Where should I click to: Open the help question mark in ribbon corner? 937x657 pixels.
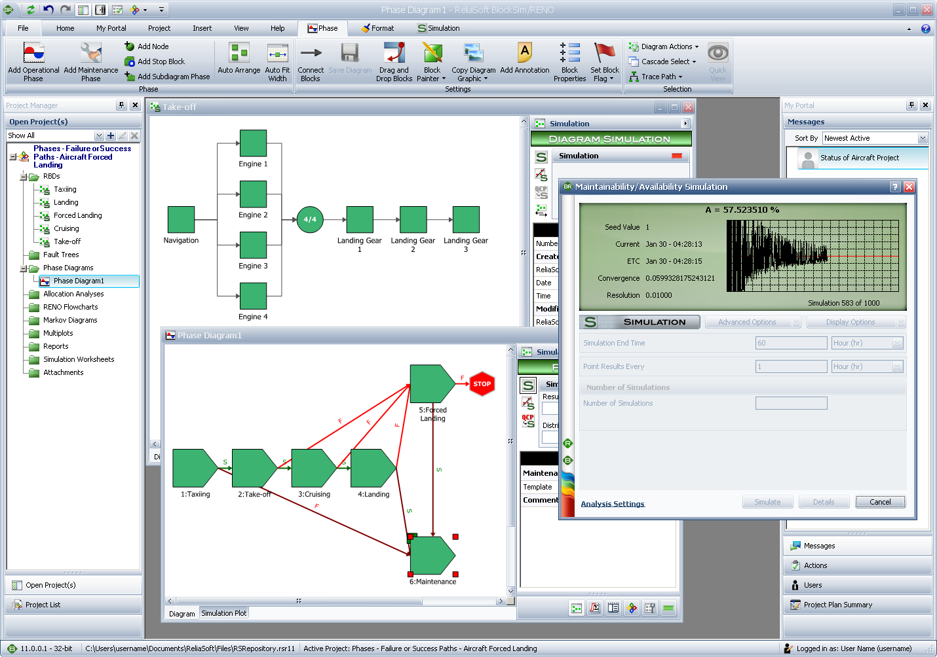(925, 29)
